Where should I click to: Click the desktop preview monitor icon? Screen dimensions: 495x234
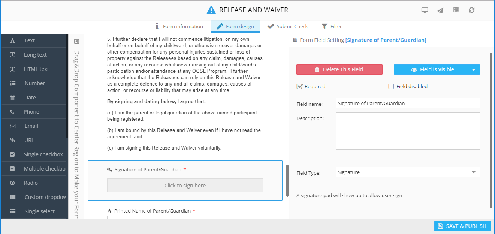point(425,10)
